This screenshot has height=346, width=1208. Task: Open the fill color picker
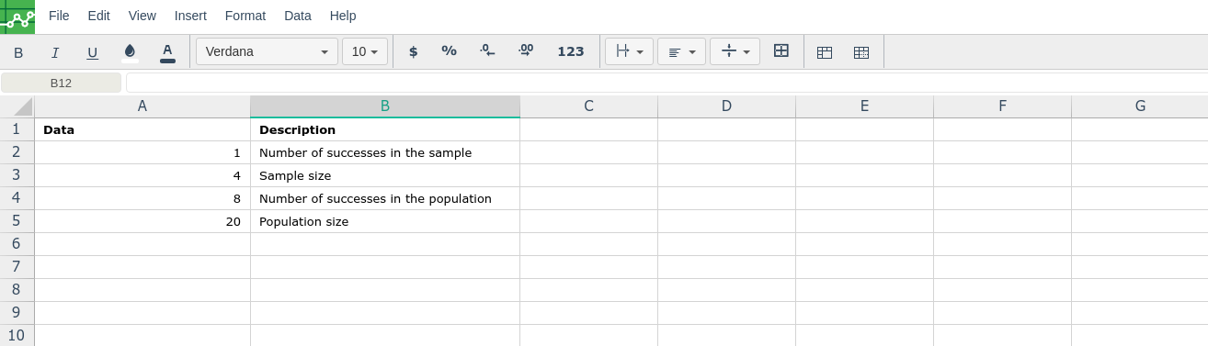(130, 51)
